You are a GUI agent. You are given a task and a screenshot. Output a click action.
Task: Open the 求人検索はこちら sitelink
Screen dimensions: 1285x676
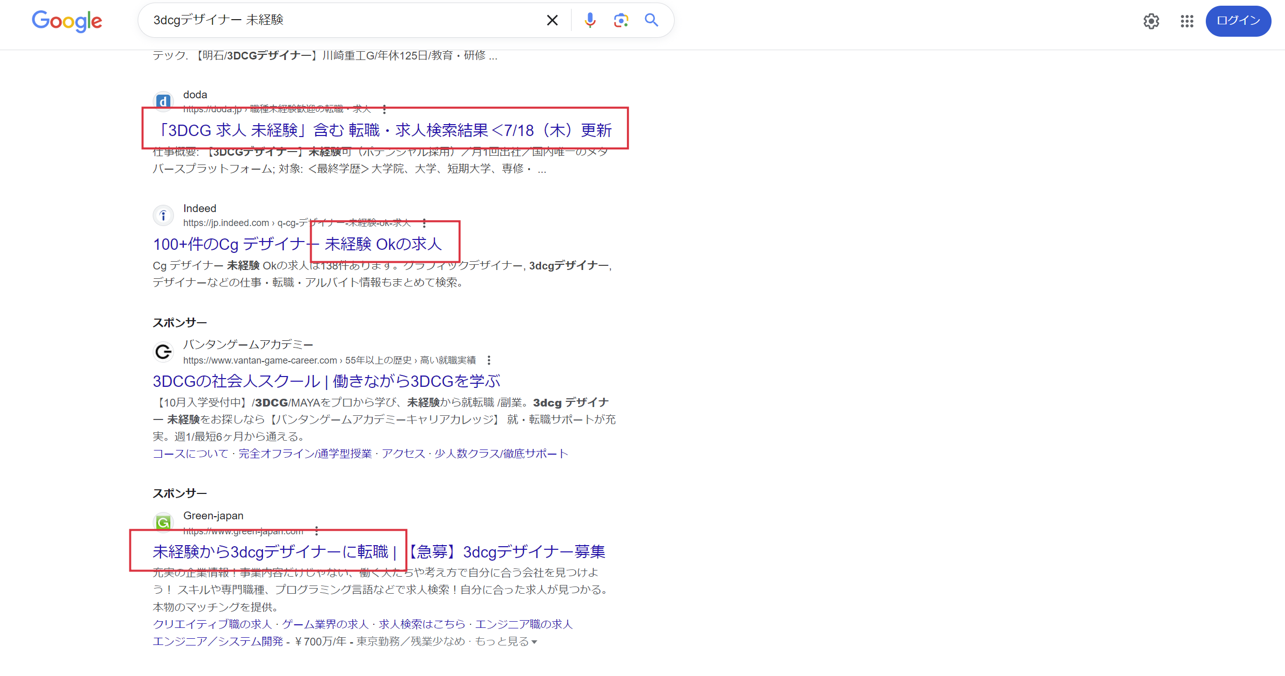coord(422,624)
